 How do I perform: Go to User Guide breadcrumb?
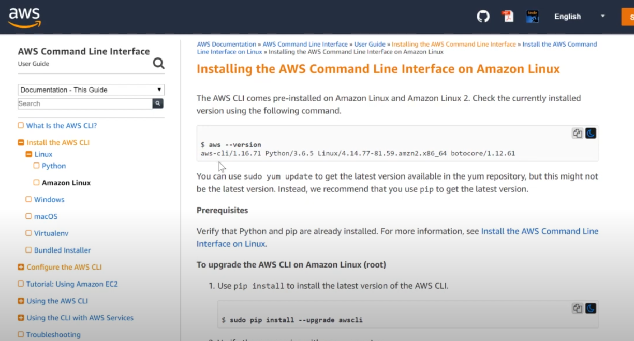[370, 45]
